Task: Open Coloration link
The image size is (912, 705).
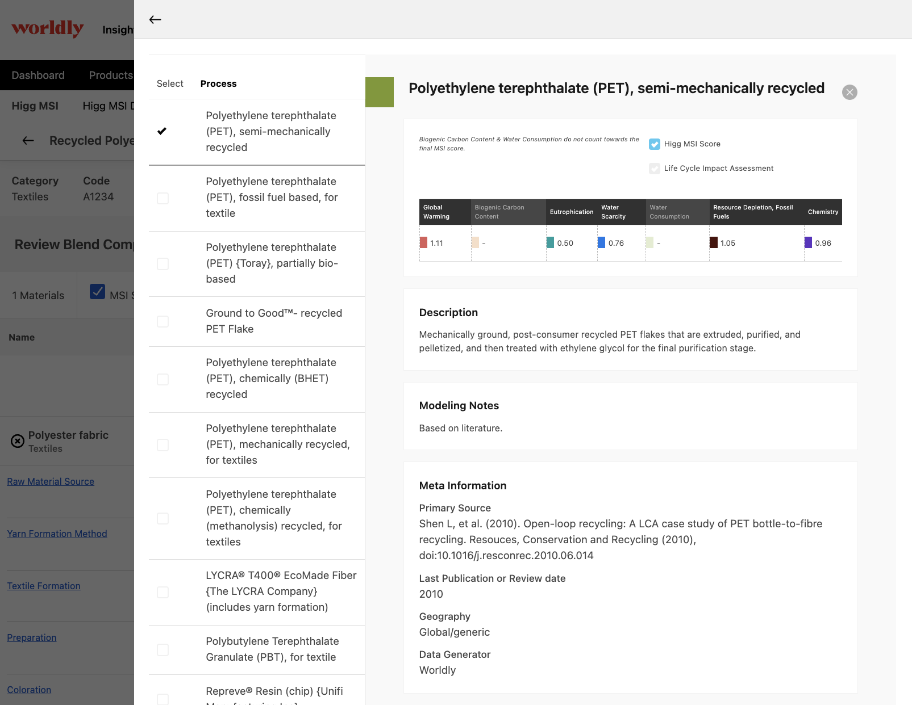Action: pos(29,690)
